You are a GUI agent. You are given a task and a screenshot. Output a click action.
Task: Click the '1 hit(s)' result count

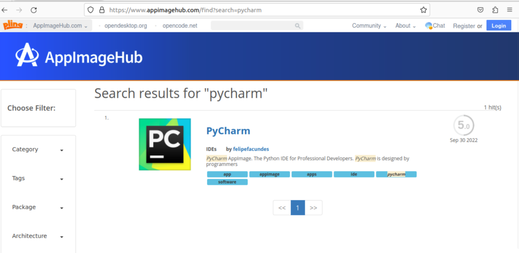click(x=493, y=107)
